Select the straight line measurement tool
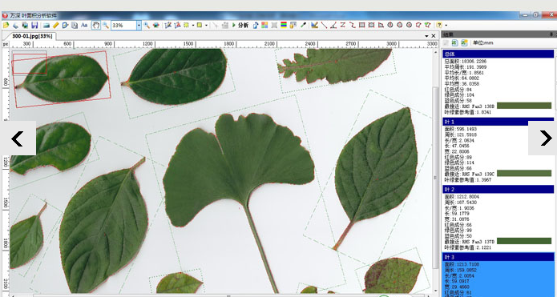 tap(324, 25)
